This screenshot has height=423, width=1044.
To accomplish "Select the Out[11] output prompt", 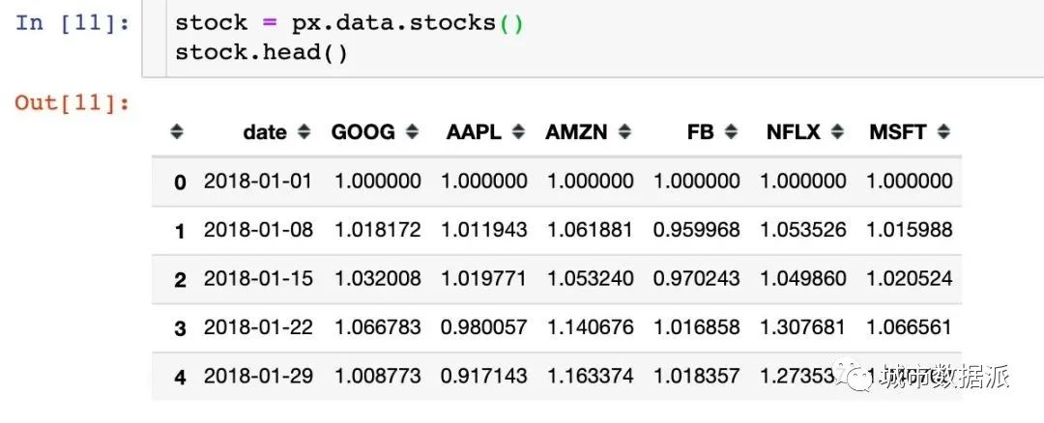I will coord(72,103).
